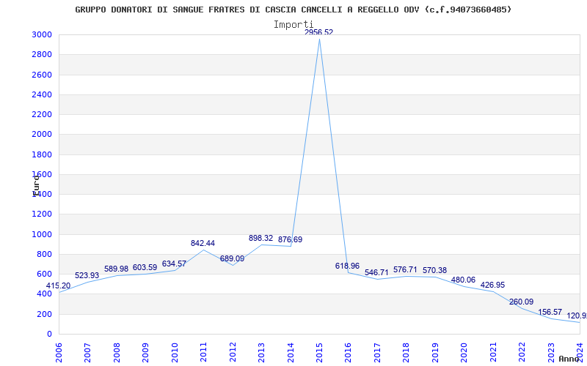
Task: Select the 0 y-axis tick label
Action: 49,334
